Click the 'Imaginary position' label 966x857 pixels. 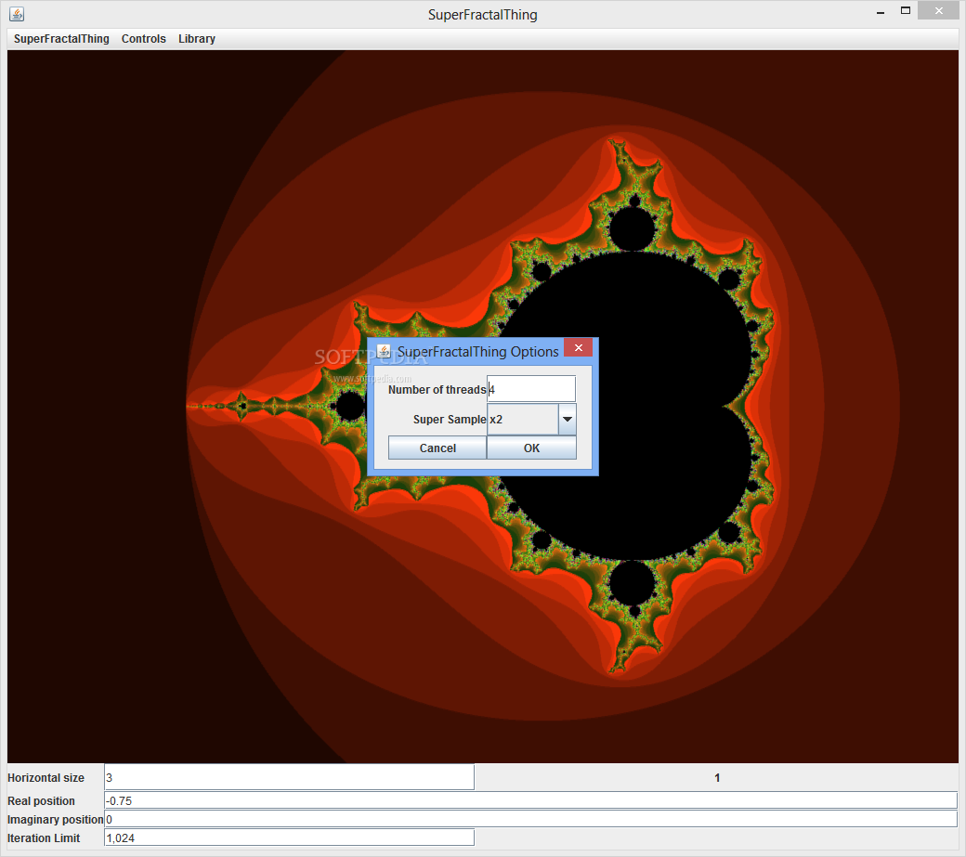point(56,820)
